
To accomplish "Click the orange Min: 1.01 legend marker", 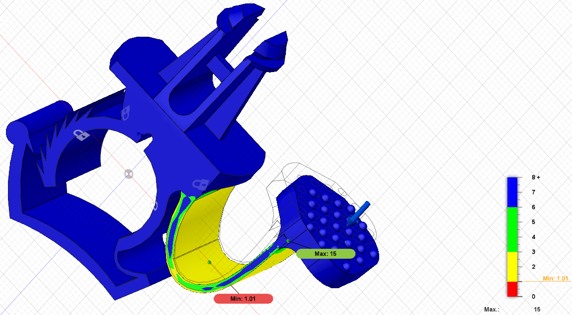I will tap(555, 279).
